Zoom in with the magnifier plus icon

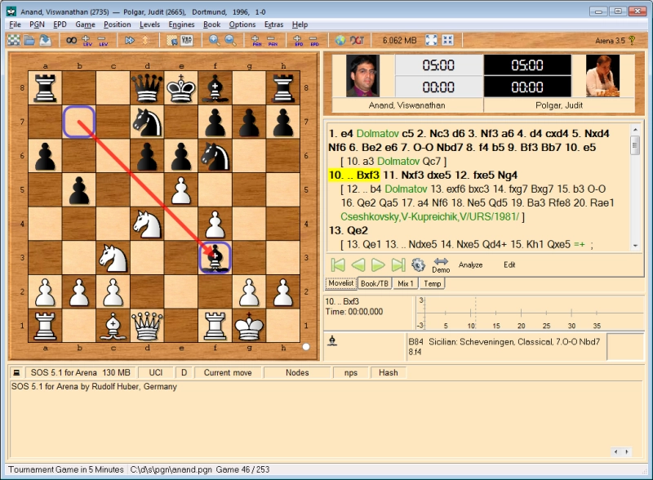pyautogui.click(x=215, y=41)
